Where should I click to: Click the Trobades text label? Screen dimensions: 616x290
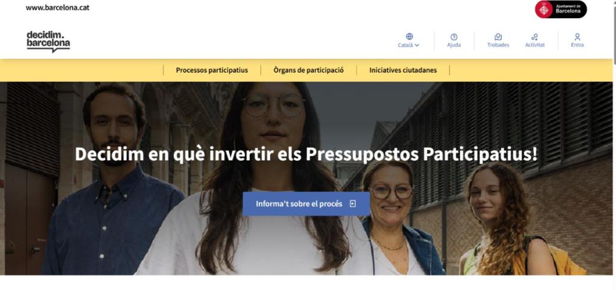498,45
